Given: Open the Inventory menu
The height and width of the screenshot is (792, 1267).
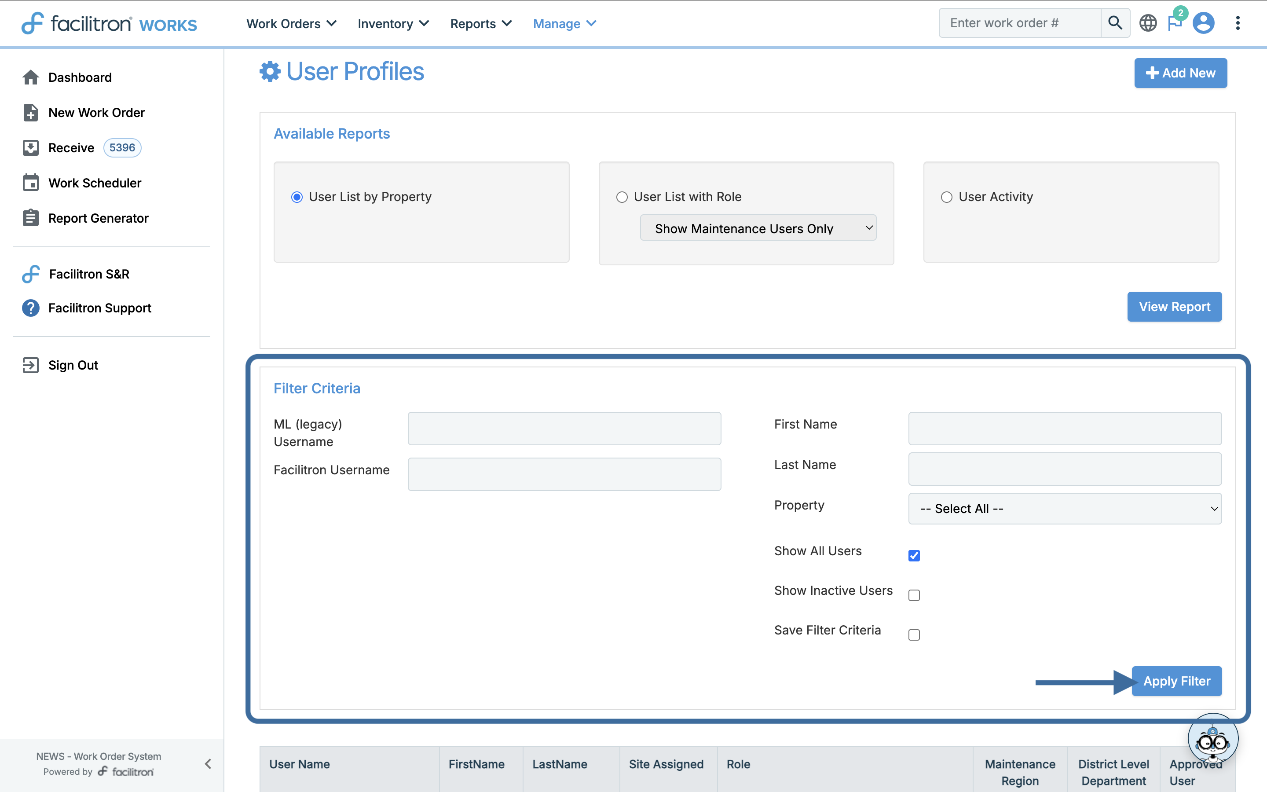Looking at the screenshot, I should 393,24.
